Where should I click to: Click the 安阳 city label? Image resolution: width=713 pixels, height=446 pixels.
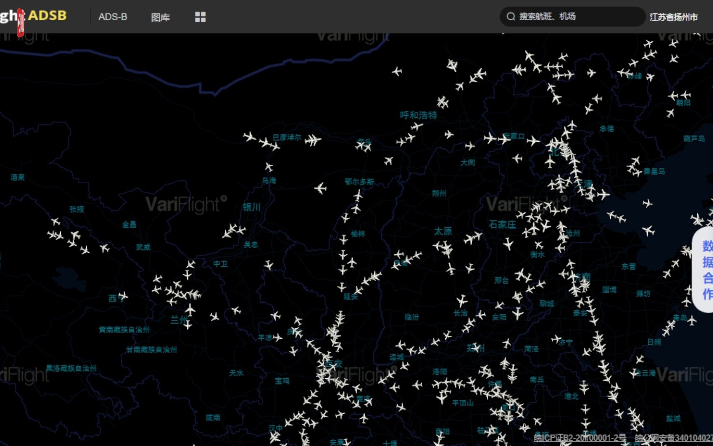click(x=499, y=317)
